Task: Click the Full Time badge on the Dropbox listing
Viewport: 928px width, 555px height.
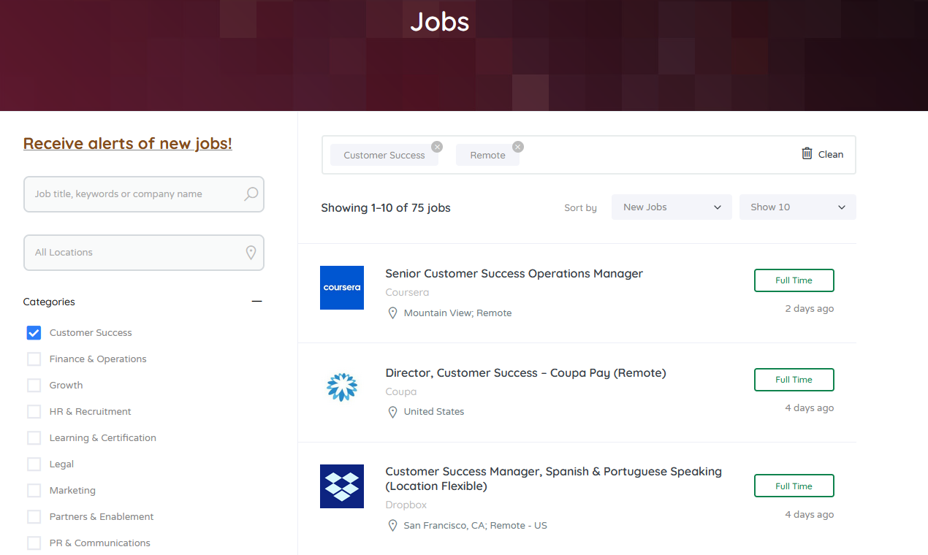Action: click(794, 486)
